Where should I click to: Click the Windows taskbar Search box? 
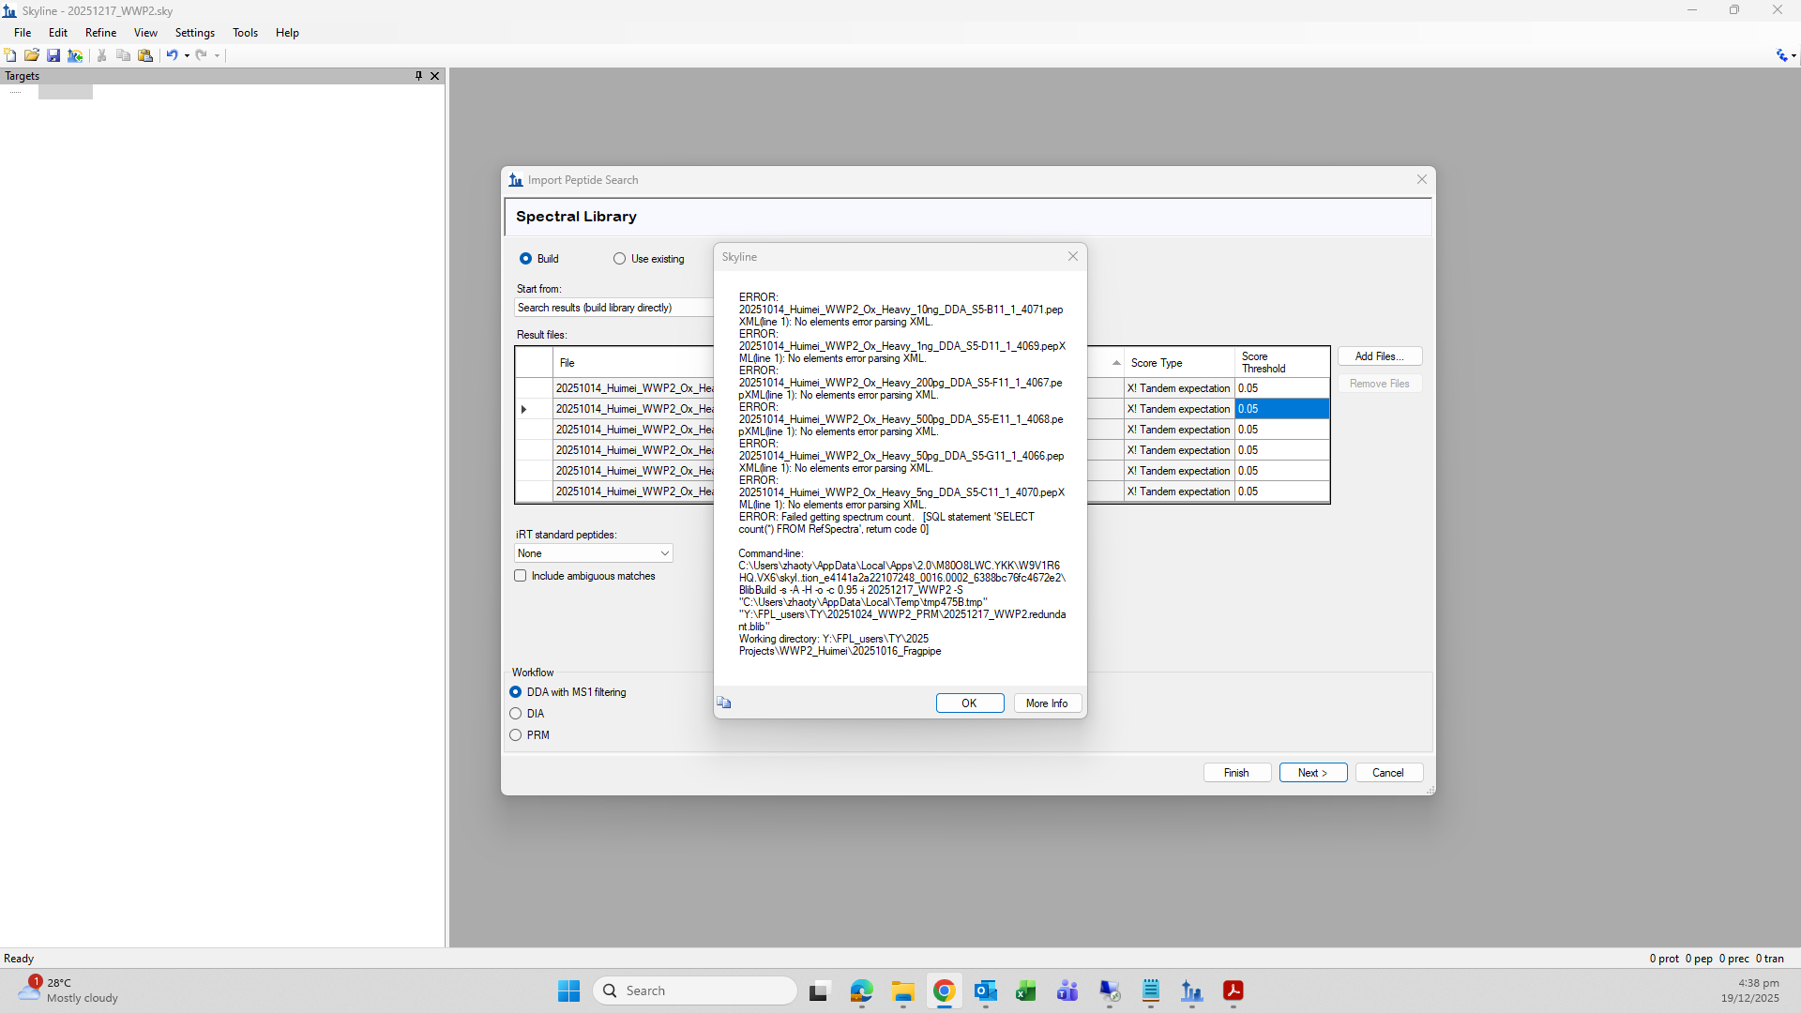pos(695,990)
